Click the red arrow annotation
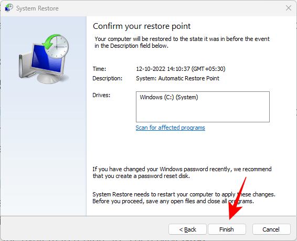Screen dimensions: 297x241 pyautogui.click(x=237, y=198)
